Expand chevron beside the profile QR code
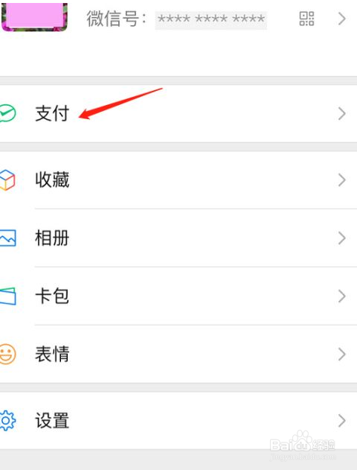The width and height of the screenshot is (357, 470). coord(341,19)
